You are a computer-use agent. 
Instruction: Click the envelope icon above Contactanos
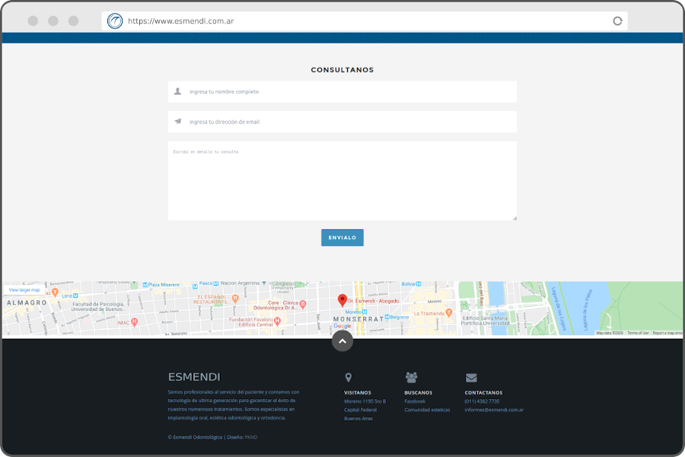click(471, 377)
